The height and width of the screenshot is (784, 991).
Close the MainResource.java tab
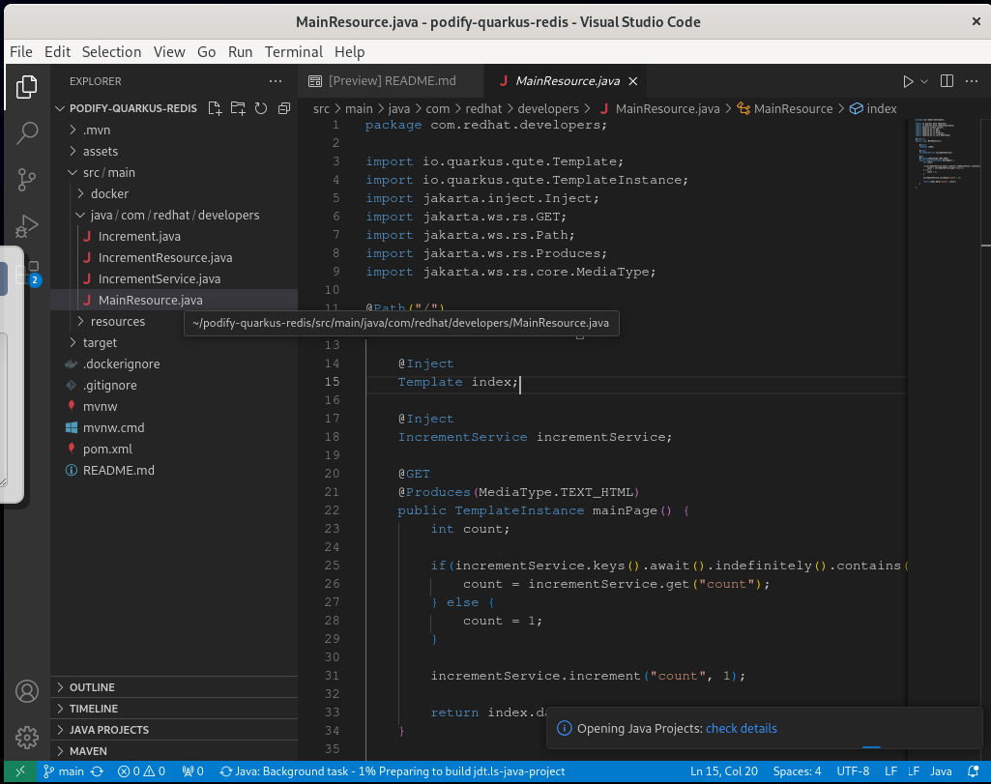pos(633,81)
